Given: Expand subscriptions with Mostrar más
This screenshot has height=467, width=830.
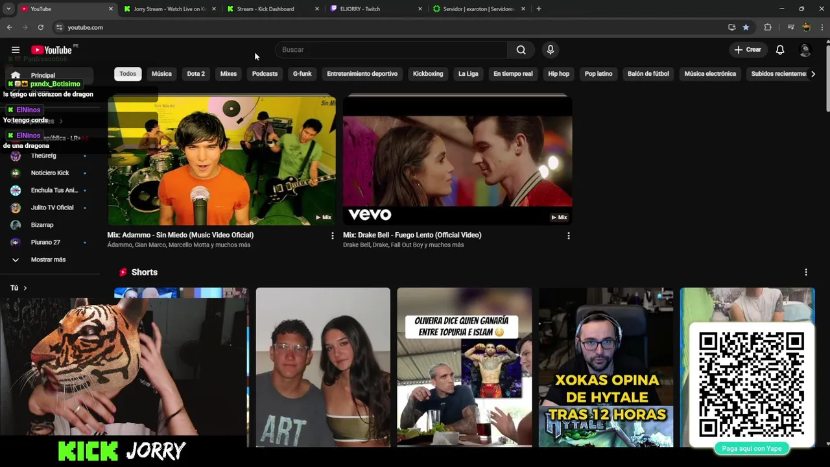Looking at the screenshot, I should click(x=47, y=259).
